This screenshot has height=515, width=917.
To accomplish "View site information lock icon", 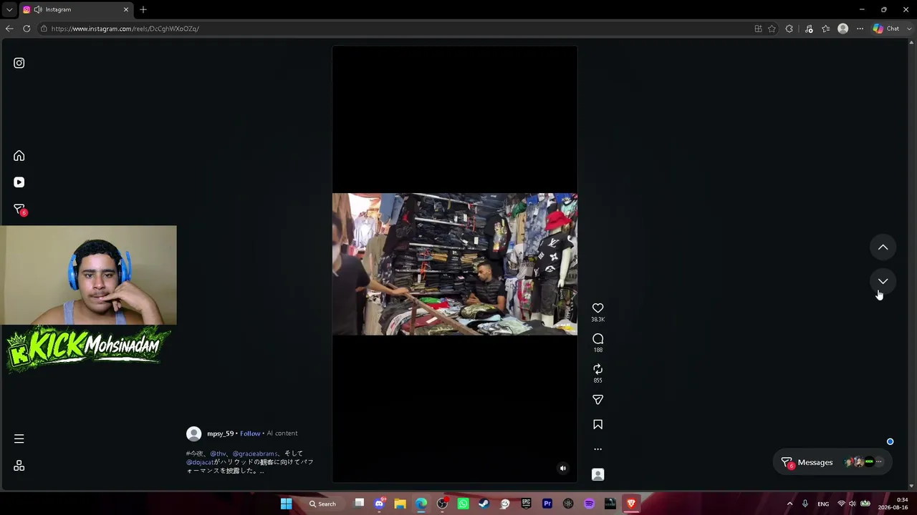I will pyautogui.click(x=44, y=29).
